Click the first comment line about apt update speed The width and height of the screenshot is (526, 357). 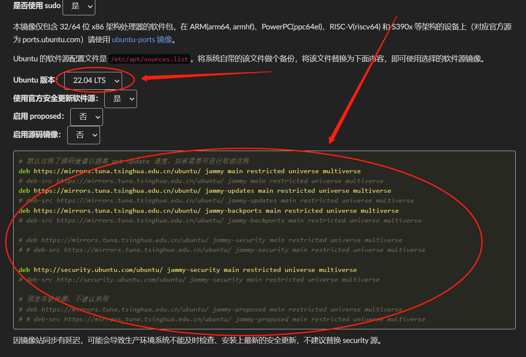(134, 161)
